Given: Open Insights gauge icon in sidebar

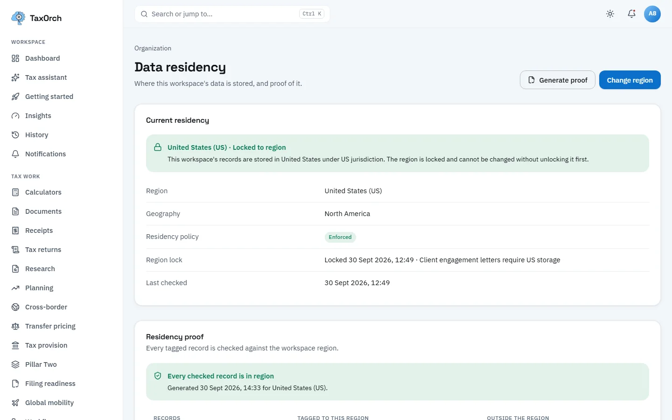Looking at the screenshot, I should [x=15, y=116].
